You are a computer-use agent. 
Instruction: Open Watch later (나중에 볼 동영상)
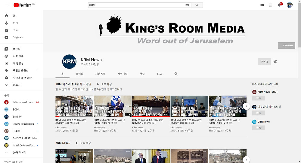point(21,78)
